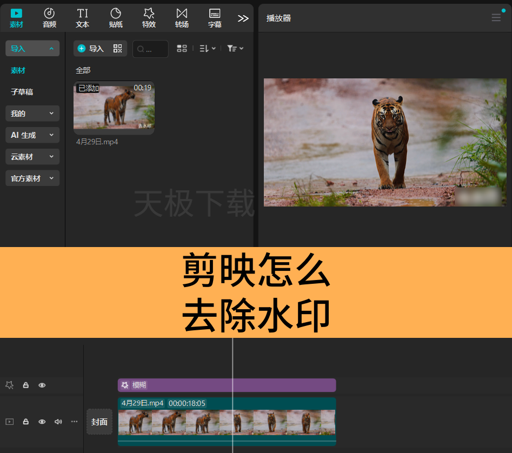The height and width of the screenshot is (453, 512).
Task: Select the 4月29日.mp4 media thumbnail
Action: 114,108
